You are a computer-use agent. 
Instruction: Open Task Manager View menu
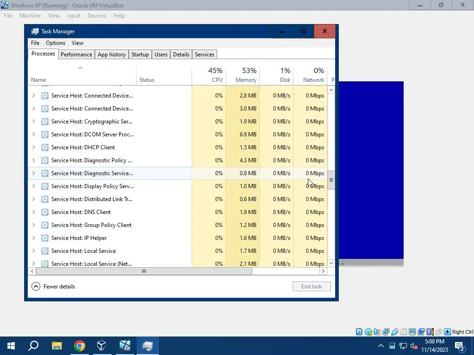[77, 43]
